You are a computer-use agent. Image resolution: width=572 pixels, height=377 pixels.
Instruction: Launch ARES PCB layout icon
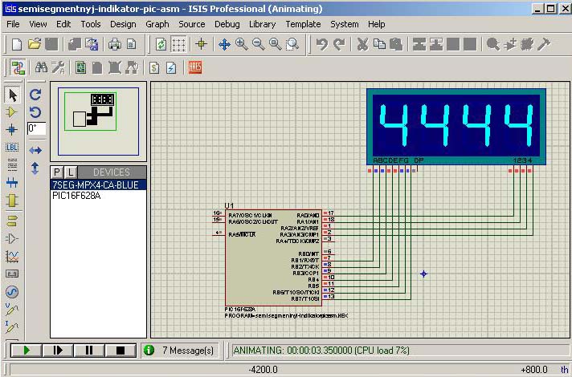pyautogui.click(x=194, y=67)
